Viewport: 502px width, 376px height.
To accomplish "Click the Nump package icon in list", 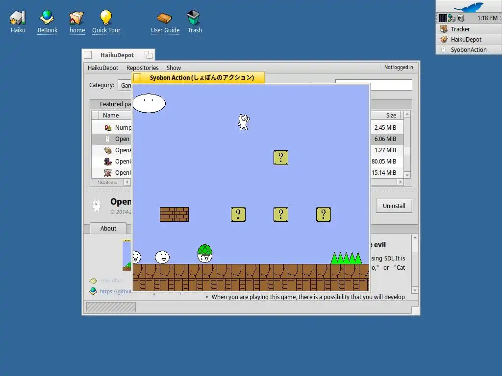I will (x=108, y=128).
